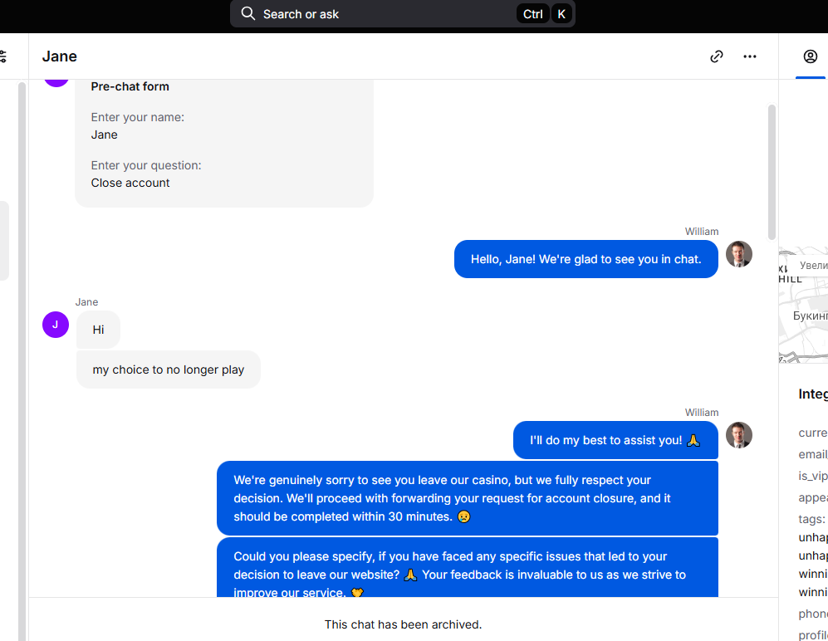Click William's avatar beside greeting message
This screenshot has height=641, width=828.
pos(739,254)
